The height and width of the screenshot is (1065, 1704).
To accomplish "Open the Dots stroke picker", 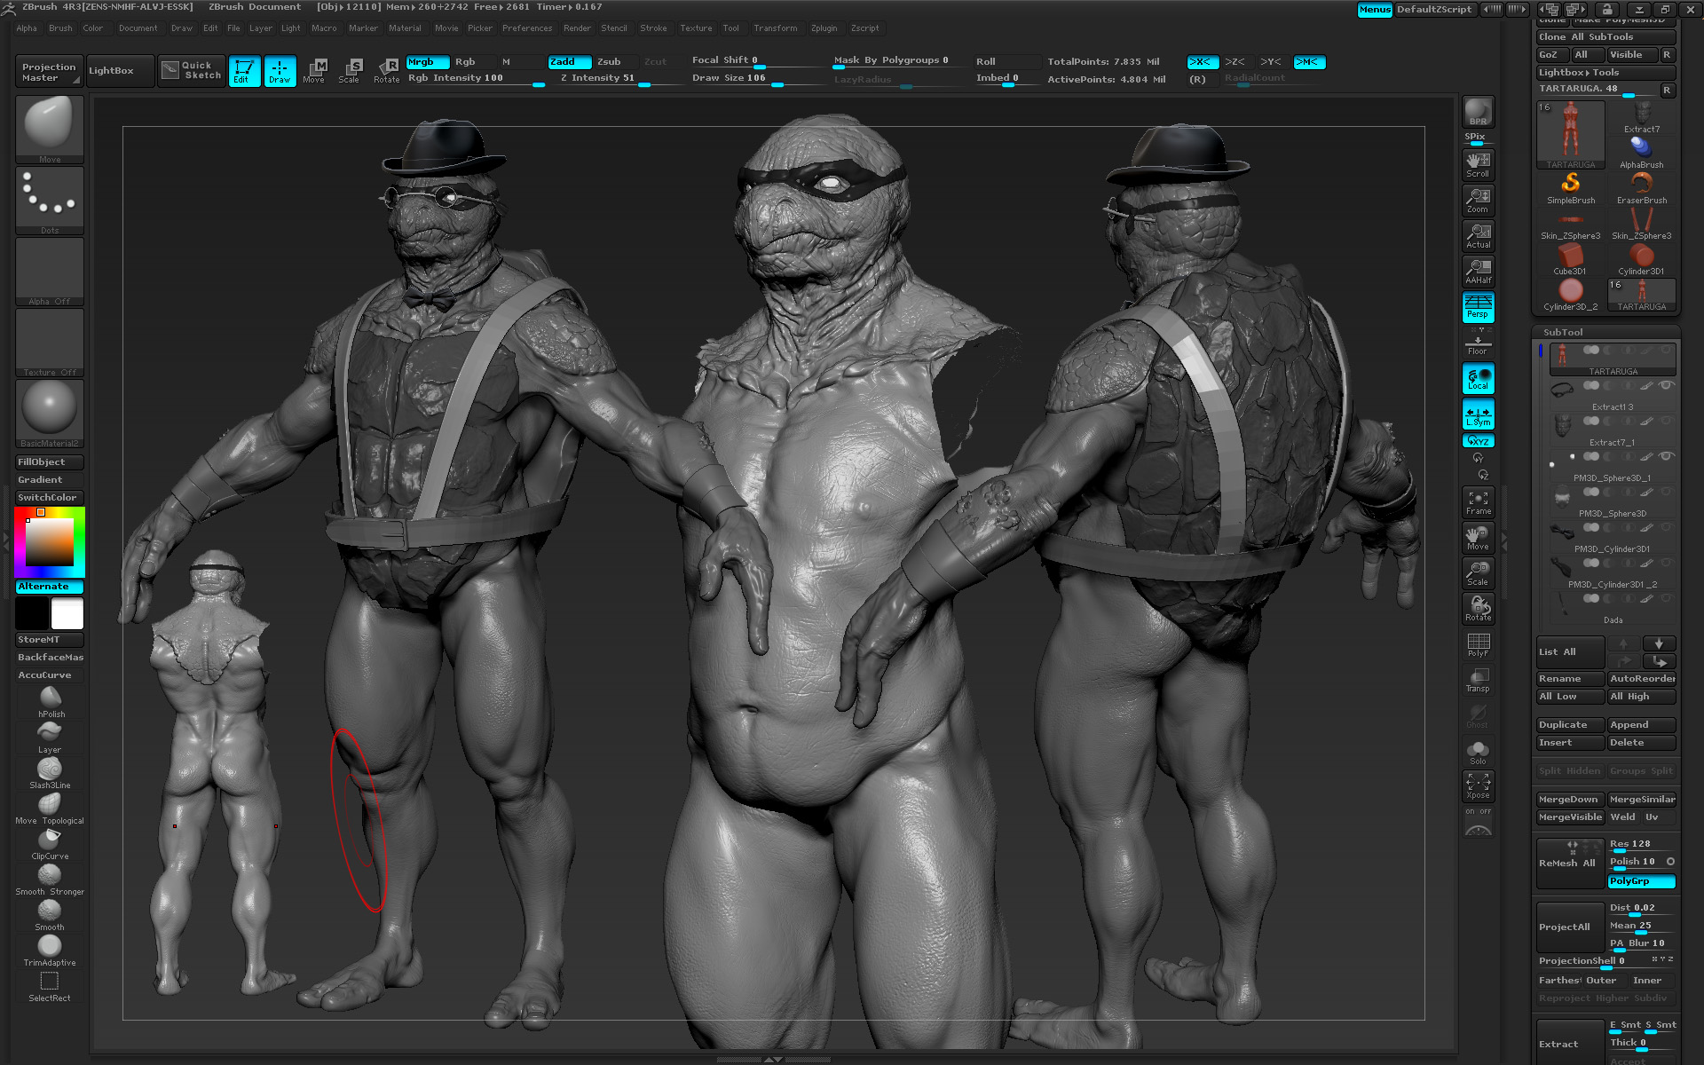I will [x=50, y=201].
